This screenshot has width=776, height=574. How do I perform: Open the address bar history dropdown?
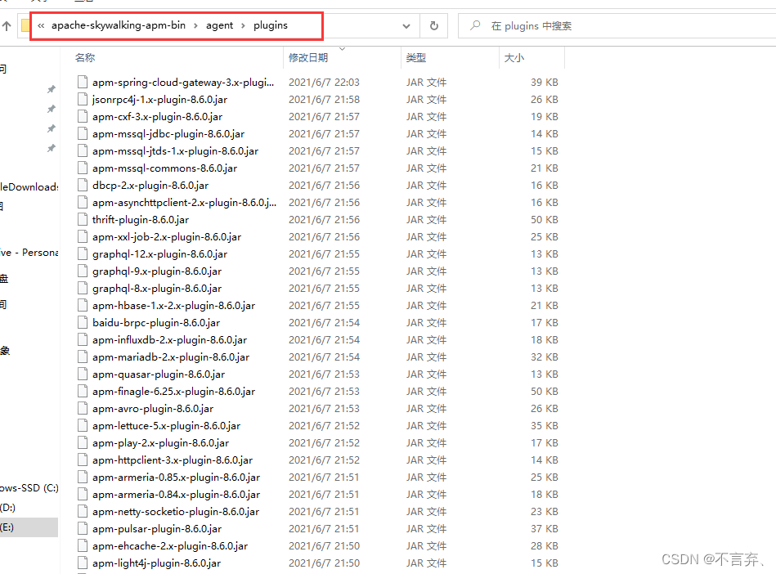pos(406,25)
